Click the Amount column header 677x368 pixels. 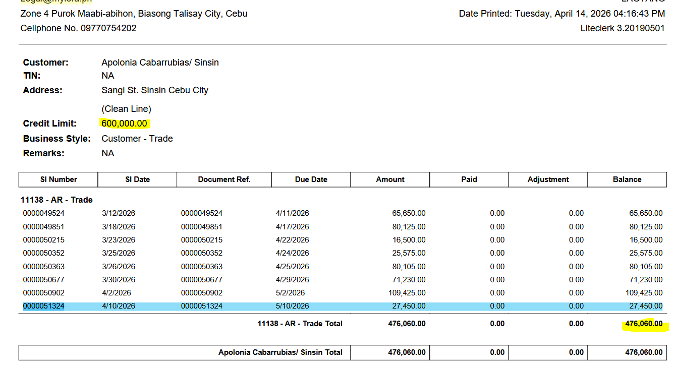pos(390,179)
